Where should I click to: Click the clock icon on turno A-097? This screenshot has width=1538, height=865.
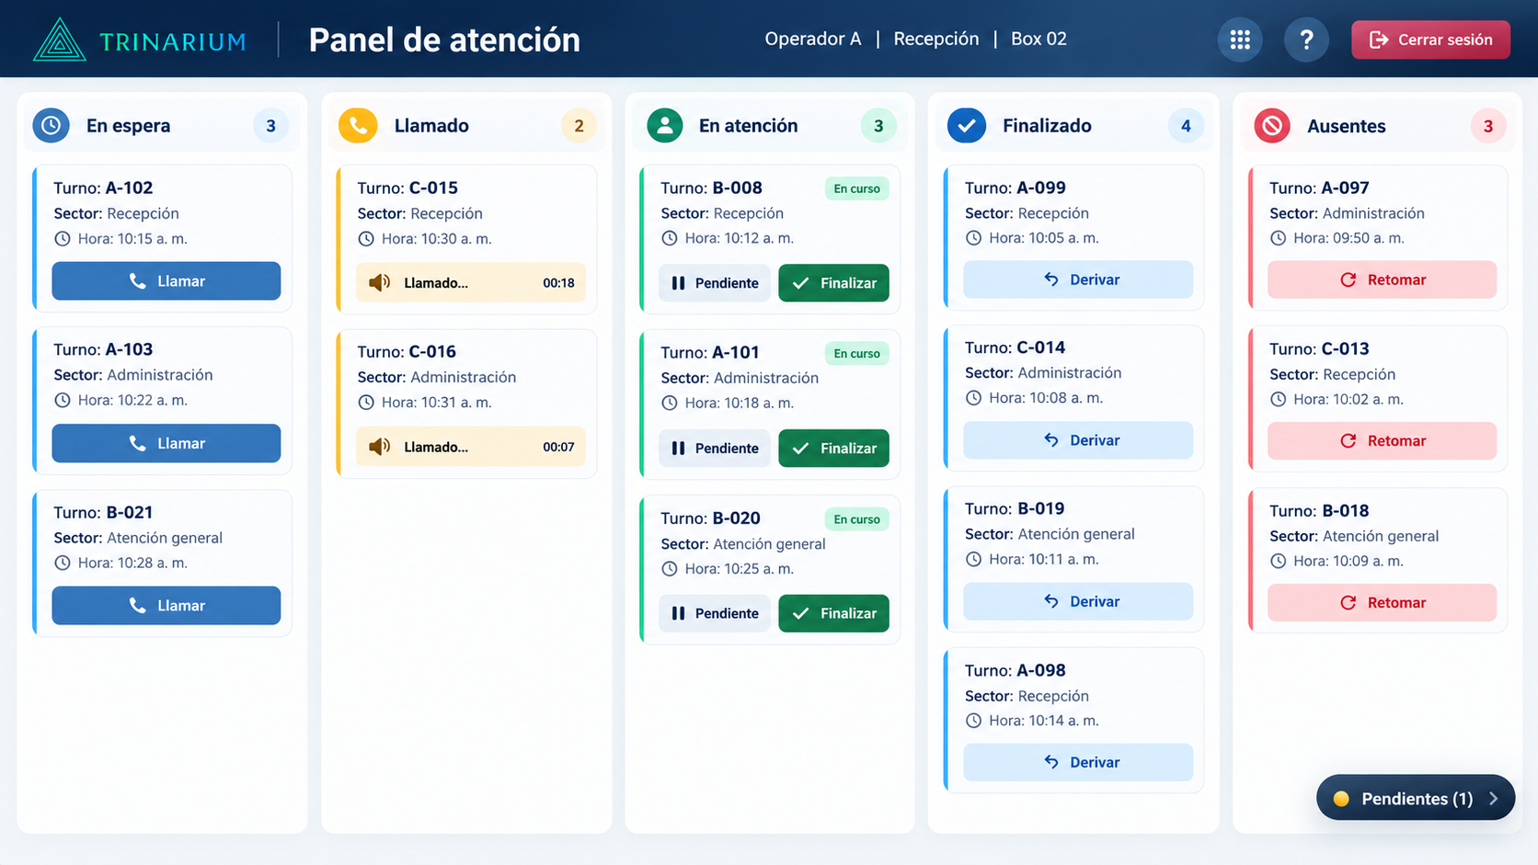click(x=1278, y=238)
